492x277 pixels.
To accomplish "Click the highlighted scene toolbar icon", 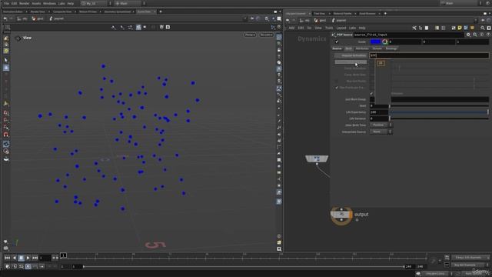I will point(138,28).
